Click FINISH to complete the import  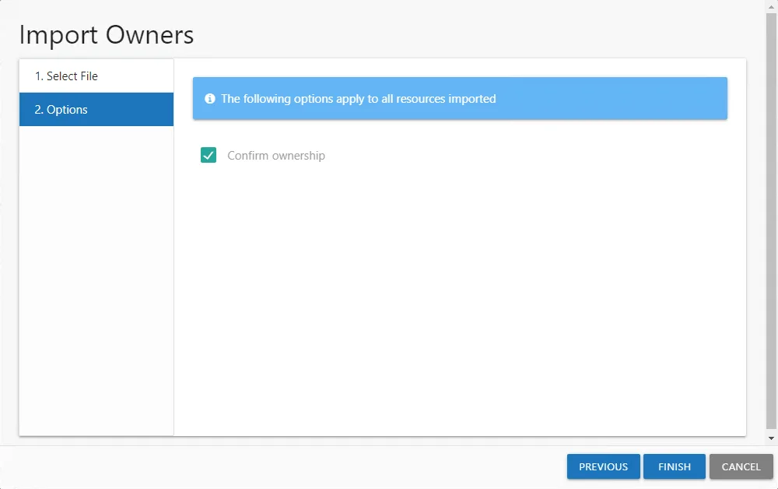tap(675, 466)
